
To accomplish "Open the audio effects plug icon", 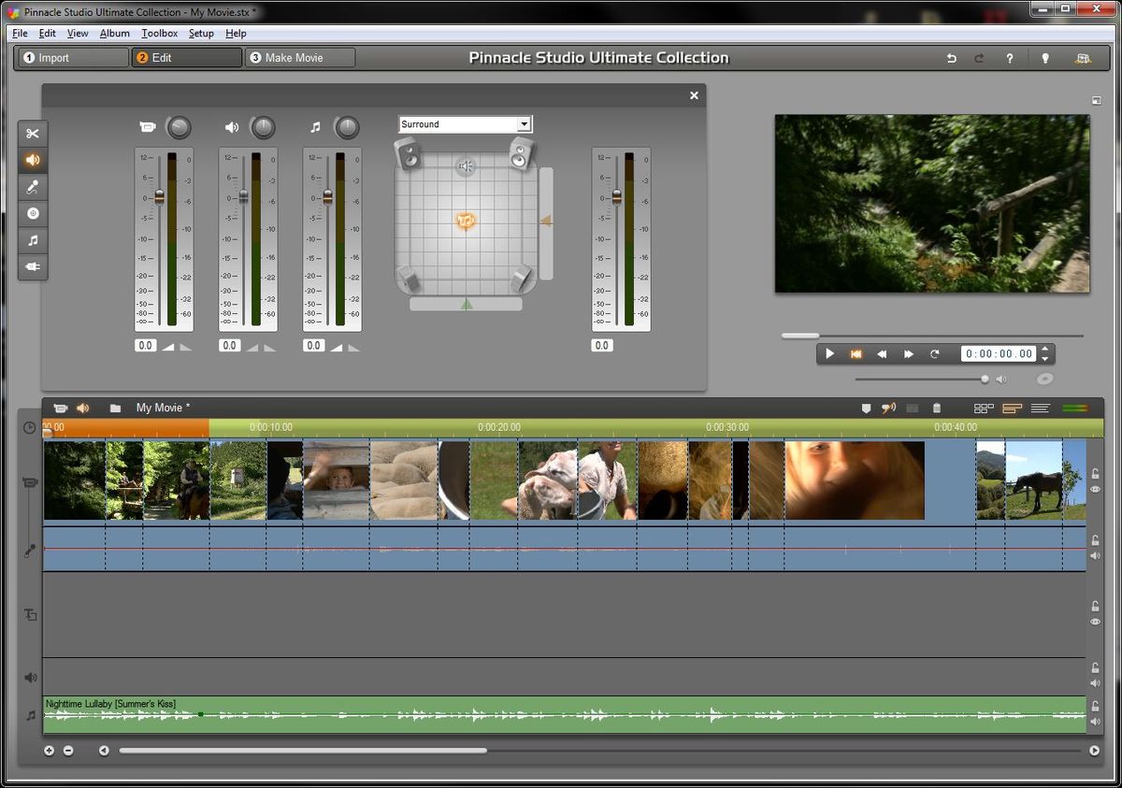I will [33, 266].
